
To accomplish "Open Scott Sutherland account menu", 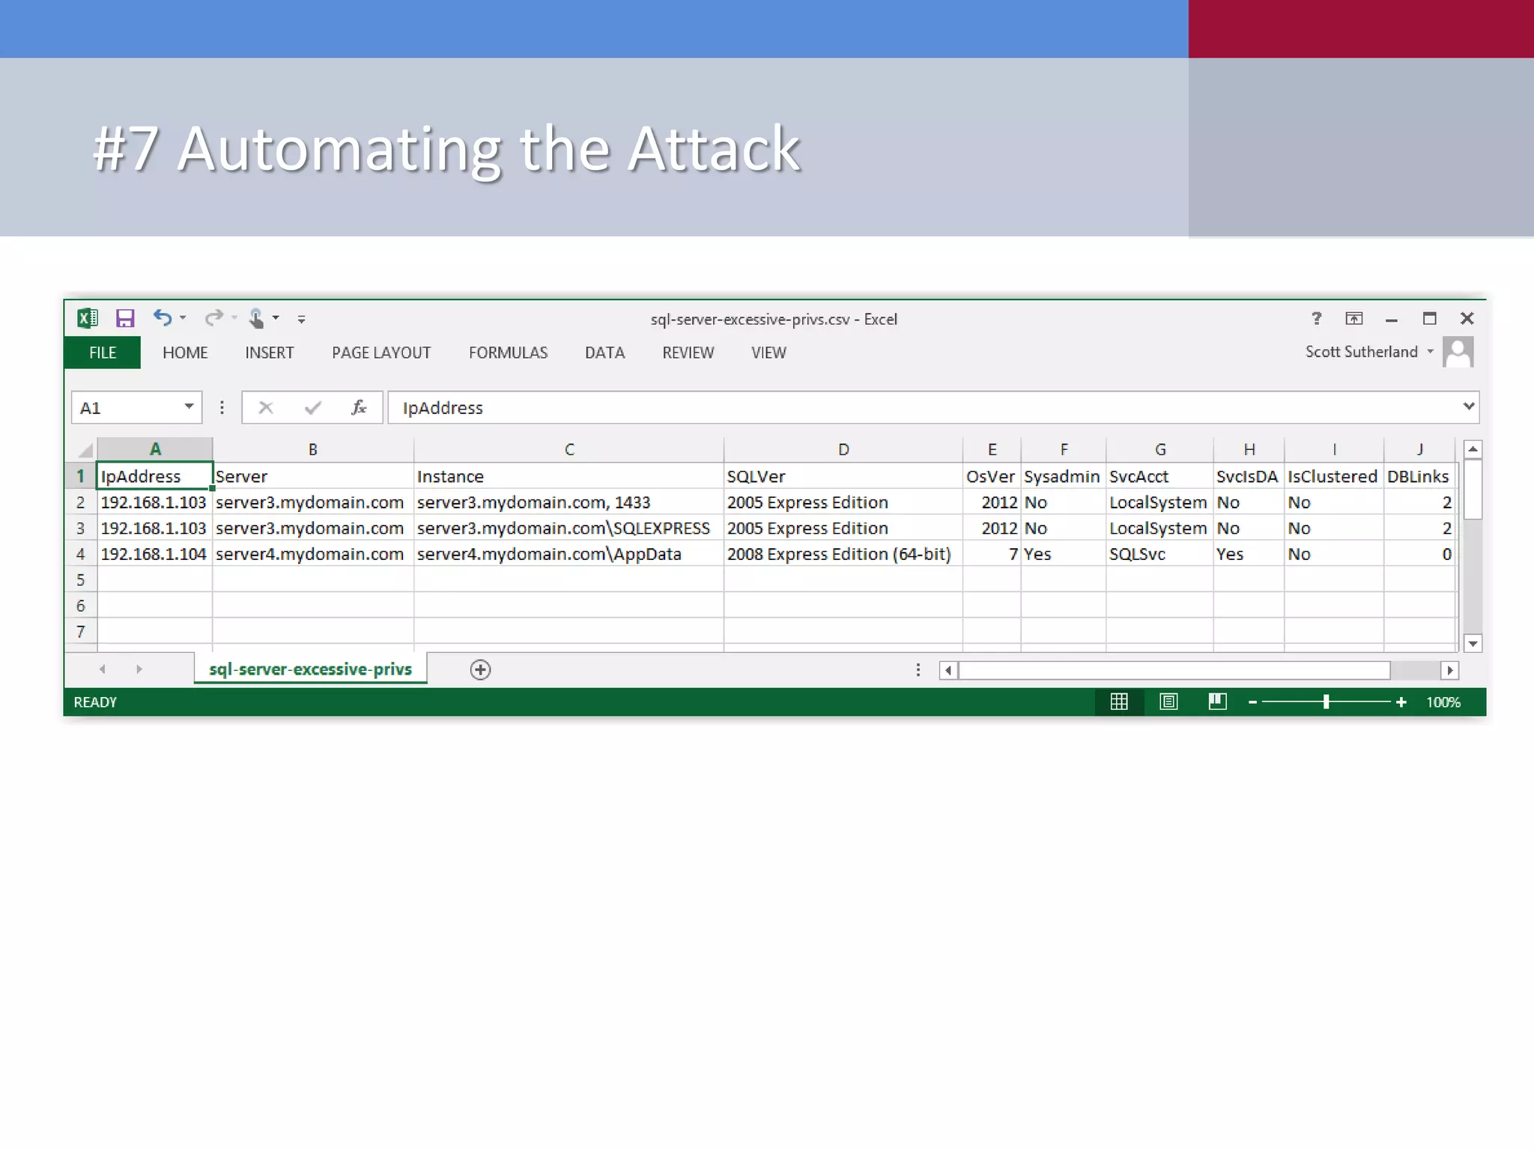I will (1369, 352).
